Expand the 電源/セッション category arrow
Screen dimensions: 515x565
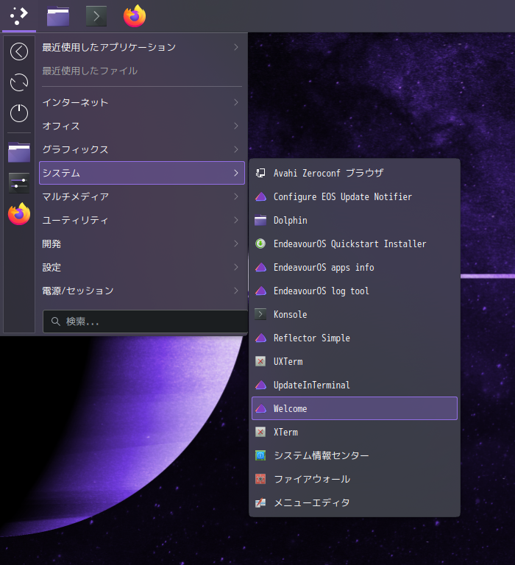point(236,291)
